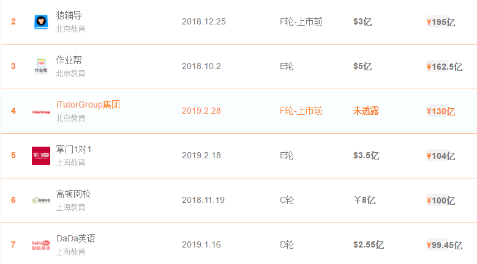477x264 pixels.
Task: Click the ¥195亿 valuation badge
Action: [440, 22]
